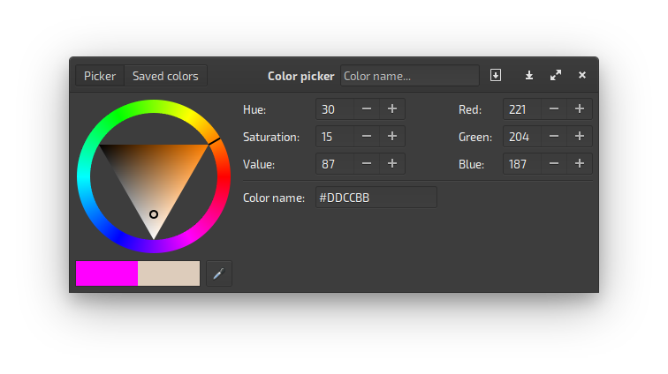The image size is (668, 374).
Task: Increase Saturation with the plus button
Action: coord(392,137)
